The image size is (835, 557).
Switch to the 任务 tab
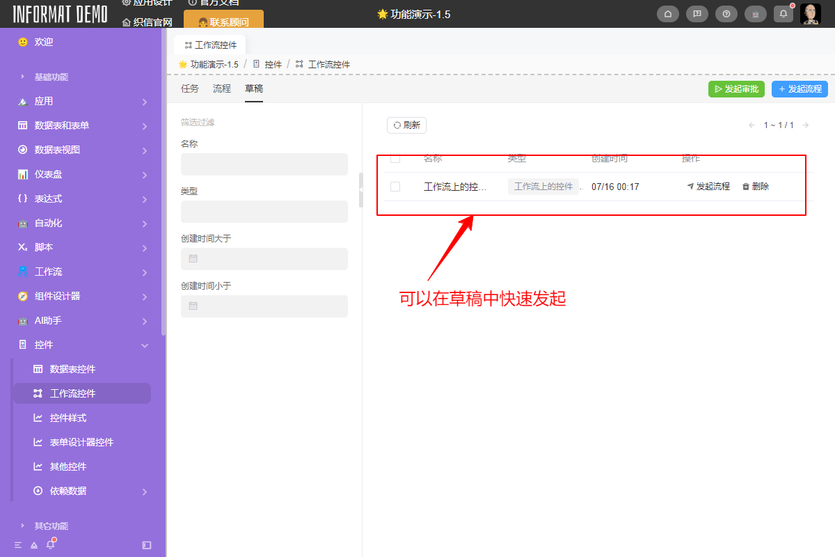189,88
